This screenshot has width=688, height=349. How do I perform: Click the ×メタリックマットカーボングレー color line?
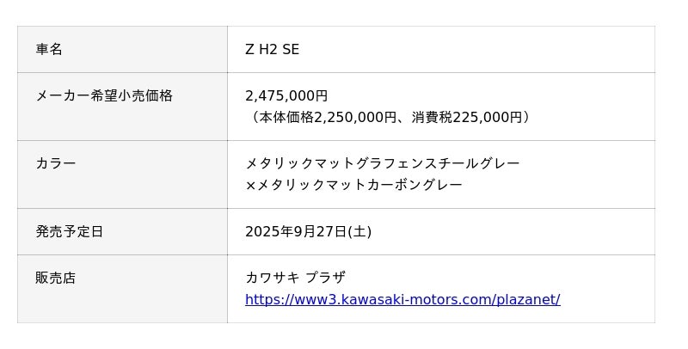point(353,185)
